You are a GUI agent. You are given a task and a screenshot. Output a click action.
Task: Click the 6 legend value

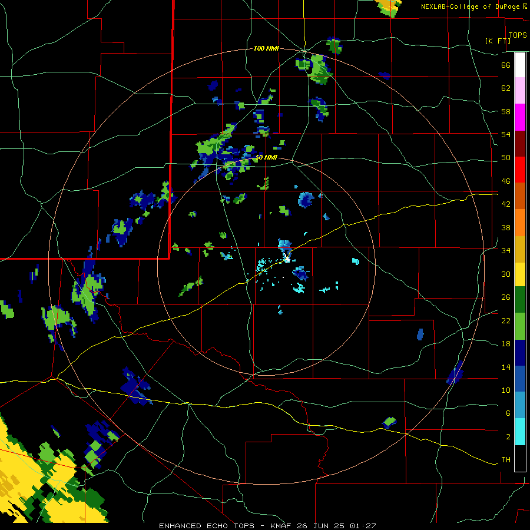pos(508,413)
